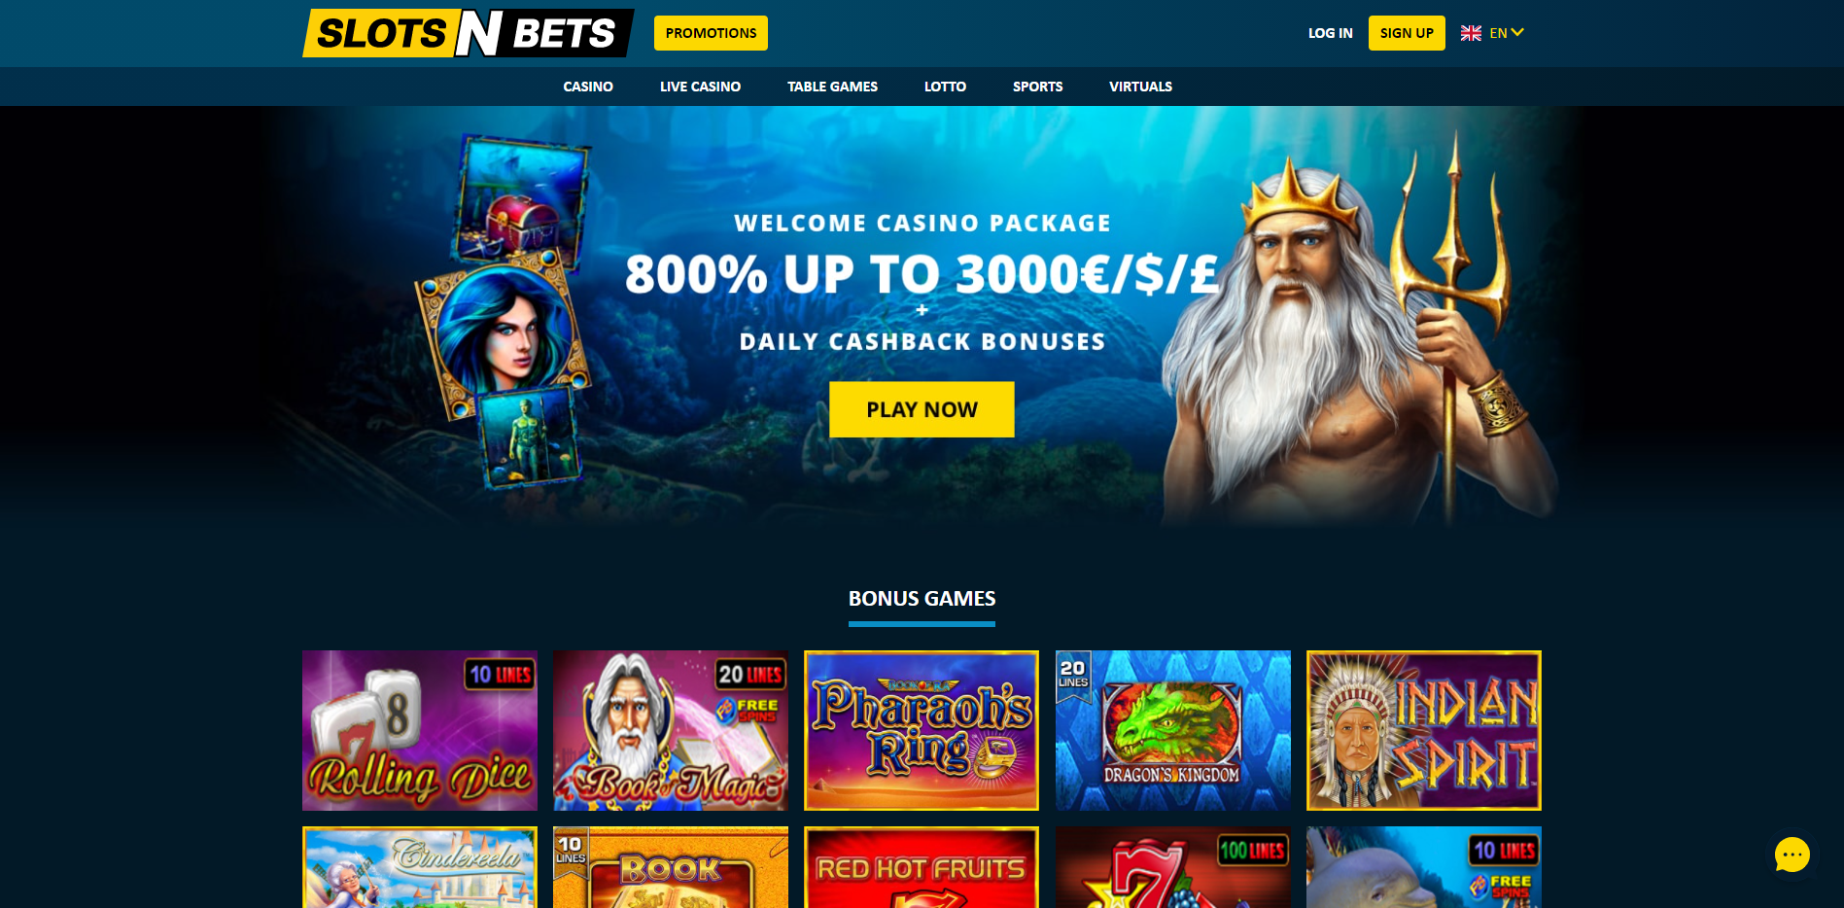Viewport: 1844px width, 908px height.
Task: Click the Play Now banner button
Action: point(922,409)
